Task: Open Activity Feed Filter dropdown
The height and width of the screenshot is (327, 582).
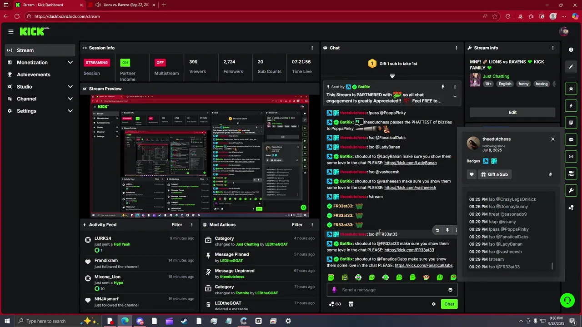Action: point(177,225)
